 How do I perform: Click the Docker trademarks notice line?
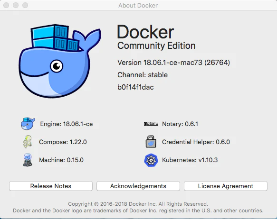coord(138,210)
